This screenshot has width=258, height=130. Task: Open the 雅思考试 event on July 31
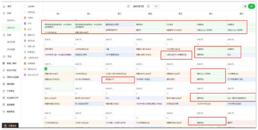(x=211, y=123)
